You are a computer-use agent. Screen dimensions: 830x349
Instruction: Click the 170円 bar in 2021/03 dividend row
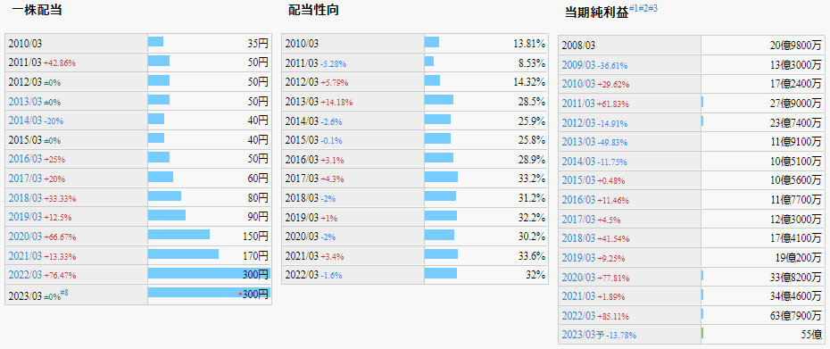pyautogui.click(x=183, y=253)
